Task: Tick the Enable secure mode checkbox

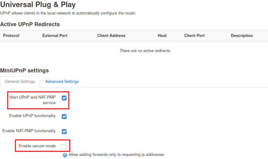Action: [64, 146]
